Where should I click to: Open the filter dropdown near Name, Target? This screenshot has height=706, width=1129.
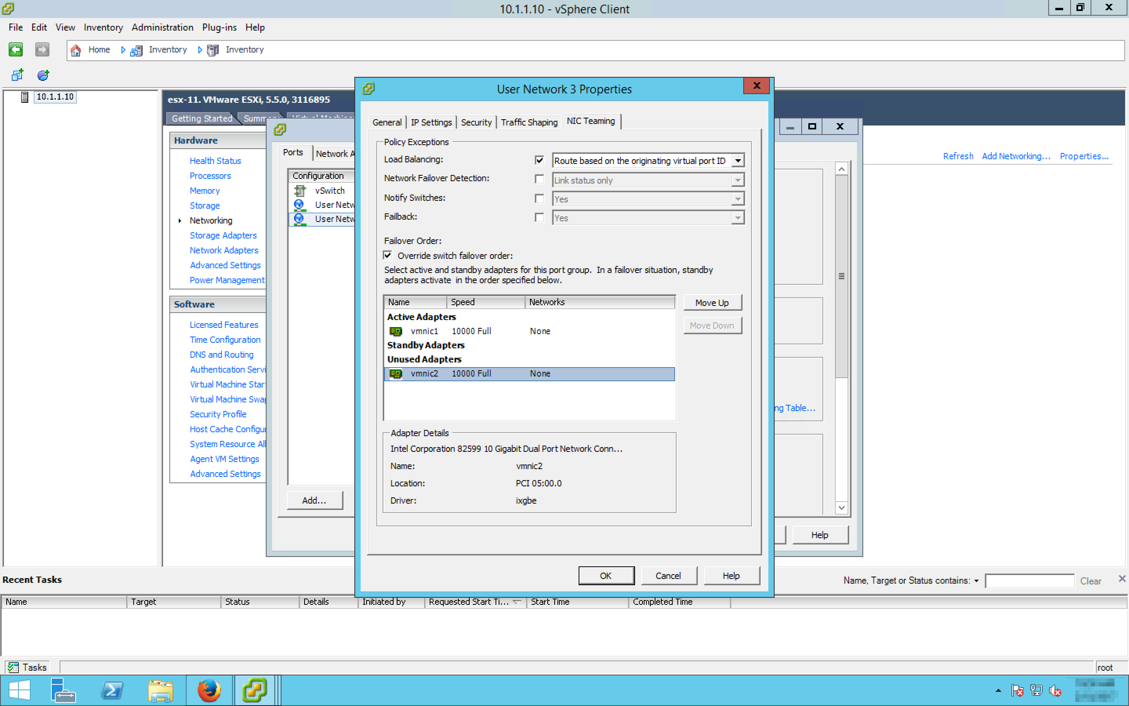click(976, 581)
